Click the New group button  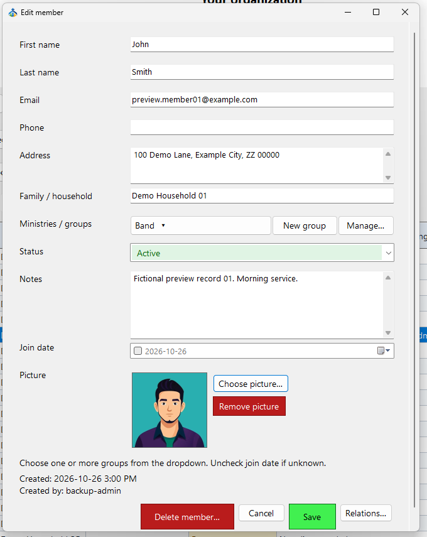tap(305, 225)
